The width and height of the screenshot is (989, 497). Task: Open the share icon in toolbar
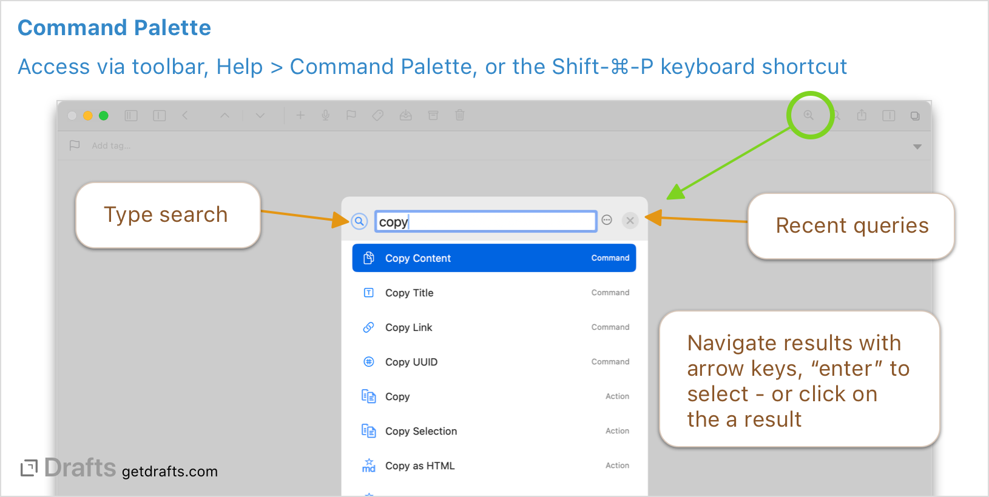coord(862,115)
